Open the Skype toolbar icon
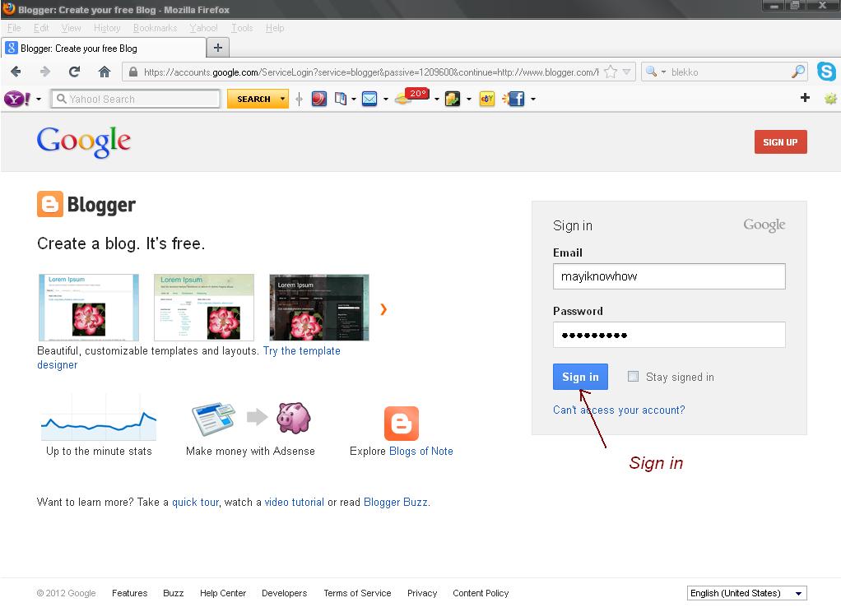 826,72
